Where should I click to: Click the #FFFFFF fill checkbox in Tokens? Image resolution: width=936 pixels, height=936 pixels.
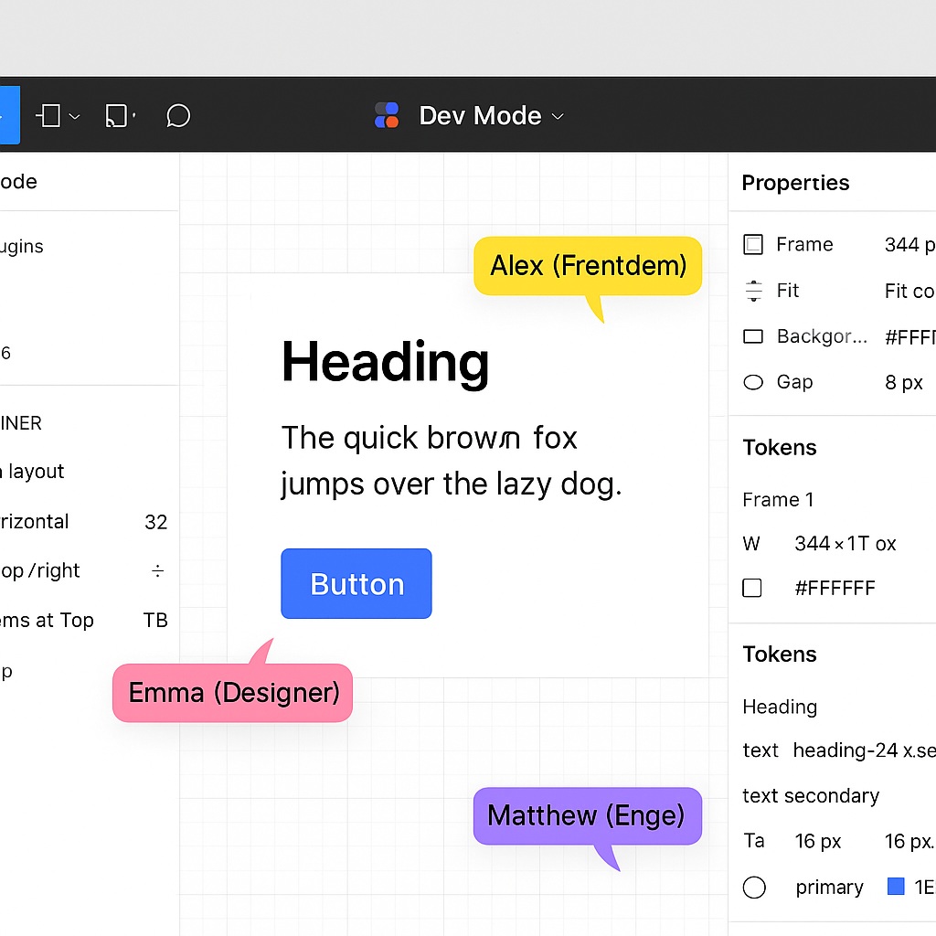[753, 588]
